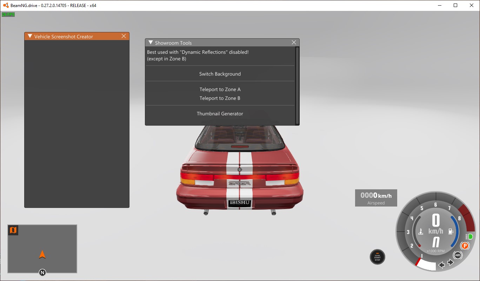Screen dimensions: 480x281
Task: Collapse the Showroom Tools window triangle
Action: pos(151,43)
